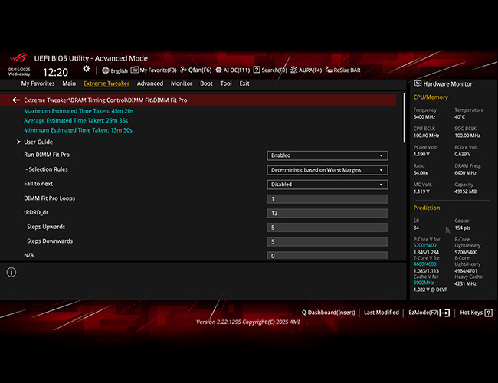This screenshot has width=498, height=383.
Task: Click the English language globe icon
Action: click(x=106, y=70)
